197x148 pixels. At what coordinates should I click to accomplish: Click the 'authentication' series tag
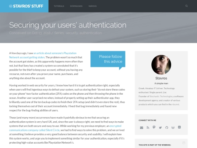pos(91,33)
